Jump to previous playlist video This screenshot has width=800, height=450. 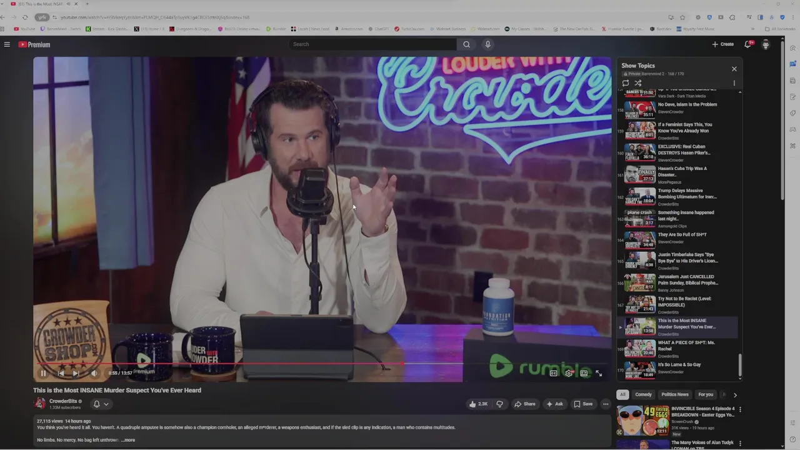pos(61,373)
